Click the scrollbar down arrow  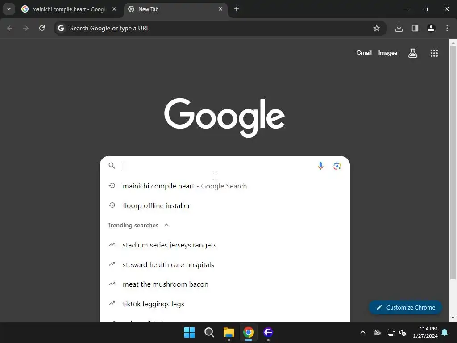point(453,318)
